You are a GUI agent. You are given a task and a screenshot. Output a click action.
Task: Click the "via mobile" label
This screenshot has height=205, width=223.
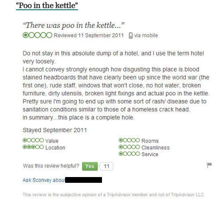(x=146, y=35)
